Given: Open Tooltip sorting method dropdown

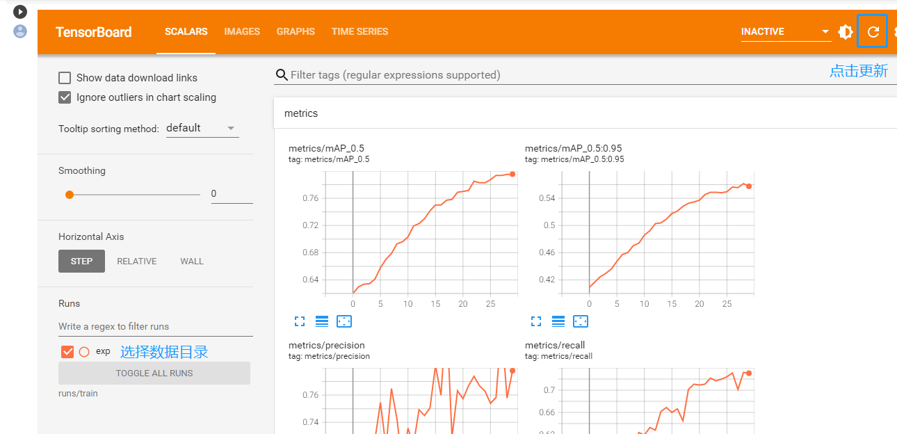Looking at the screenshot, I should tap(202, 128).
